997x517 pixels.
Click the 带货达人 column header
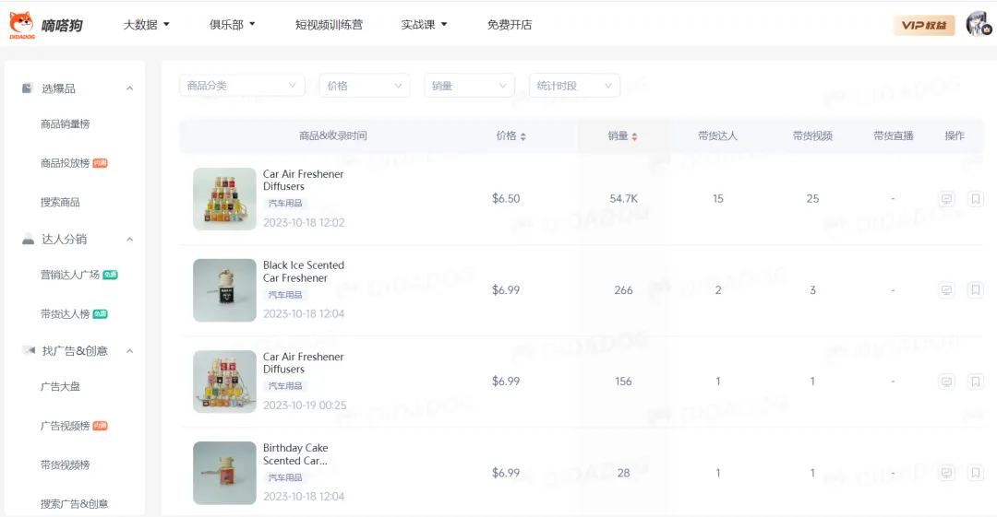717,135
